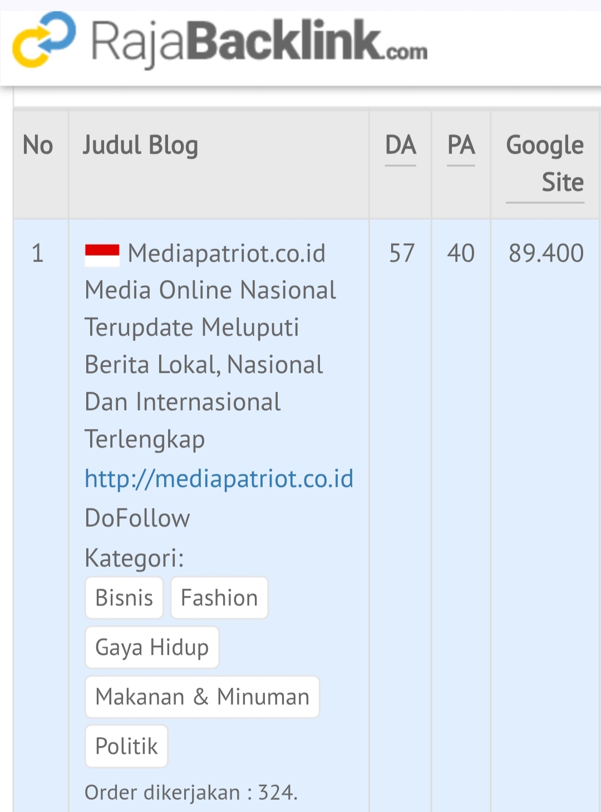Click the Order dikerjakan 324 text

191,793
